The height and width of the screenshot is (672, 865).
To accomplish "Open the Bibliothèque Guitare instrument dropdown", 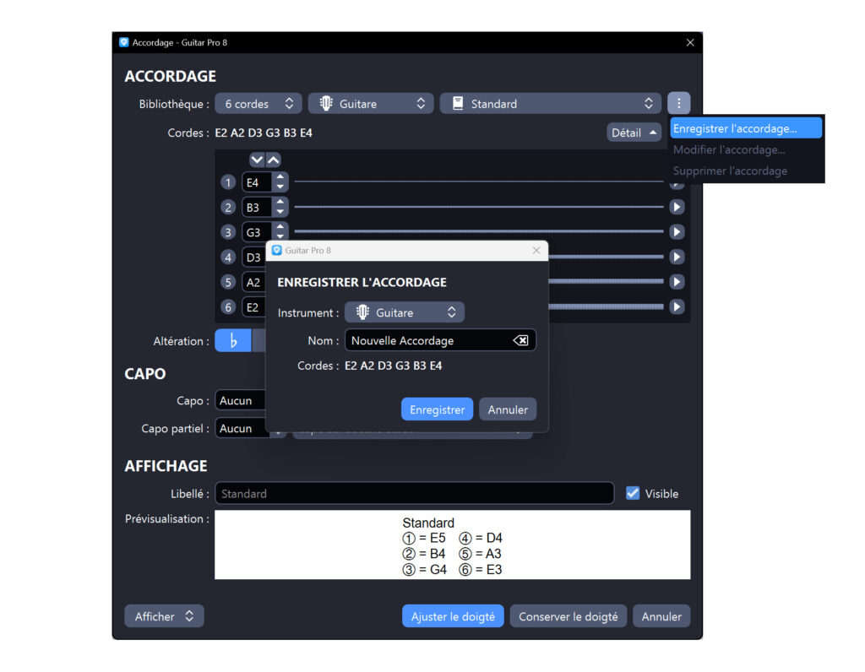I will 371,104.
